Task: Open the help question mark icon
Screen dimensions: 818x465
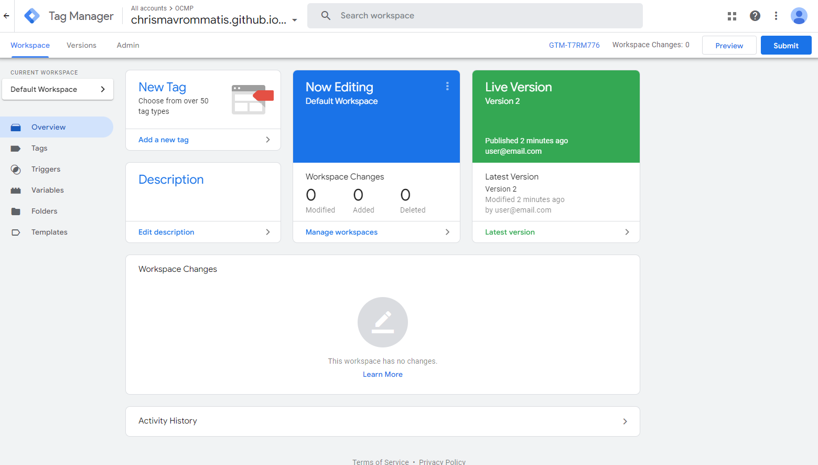Action: [755, 16]
